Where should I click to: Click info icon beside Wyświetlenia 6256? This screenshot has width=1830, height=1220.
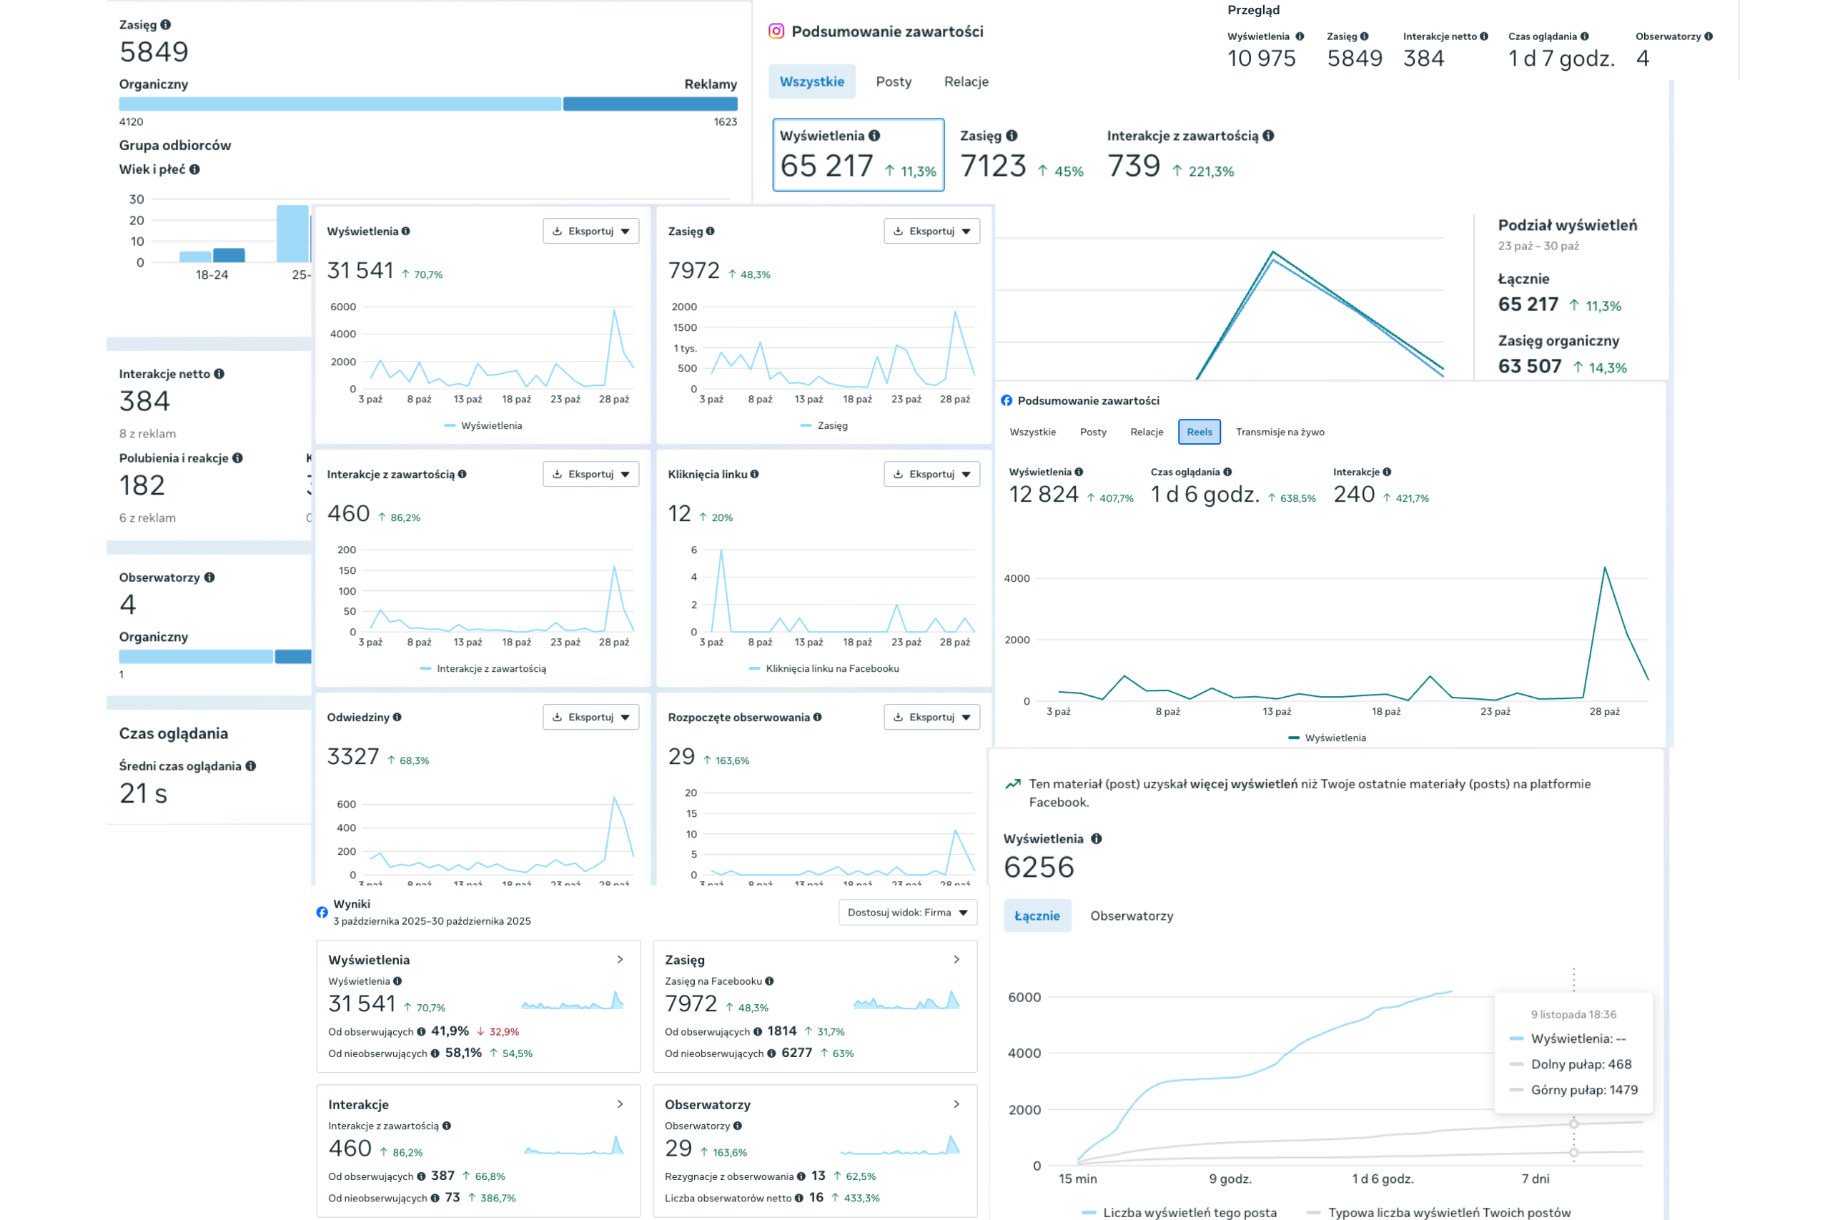click(x=1097, y=839)
